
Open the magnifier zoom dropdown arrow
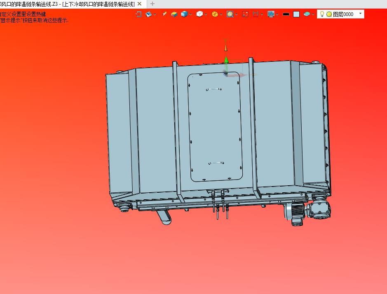(x=236, y=14)
